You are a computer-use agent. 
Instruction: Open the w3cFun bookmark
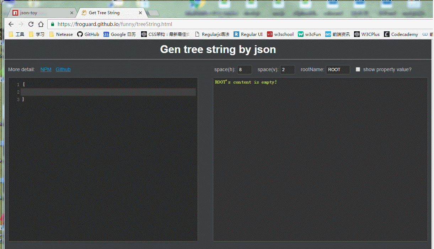coord(309,34)
